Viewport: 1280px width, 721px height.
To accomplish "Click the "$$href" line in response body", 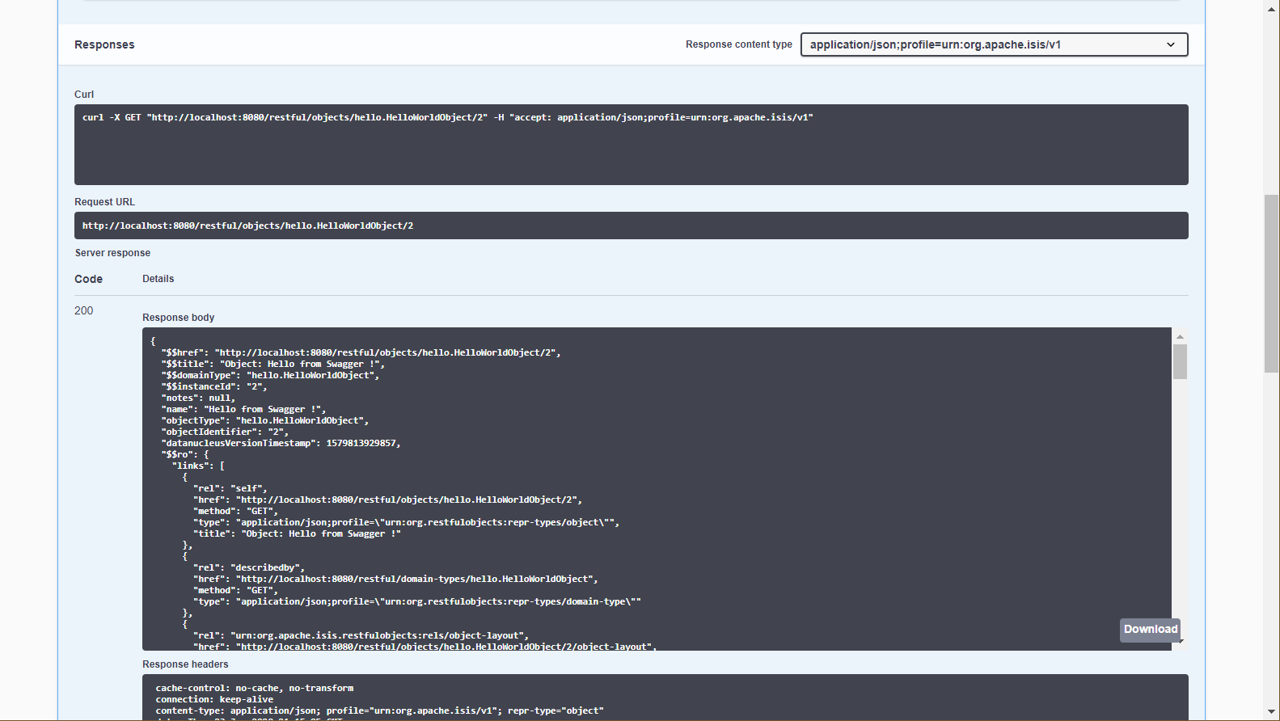I will 360,353.
